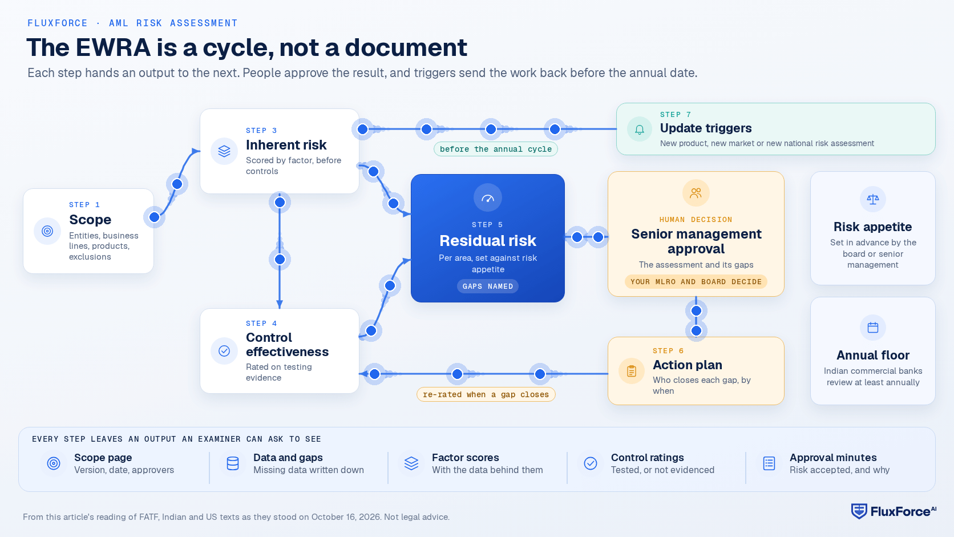Click 'Rated on testing evidence' text
Screen dimensions: 954x537
coord(279,372)
